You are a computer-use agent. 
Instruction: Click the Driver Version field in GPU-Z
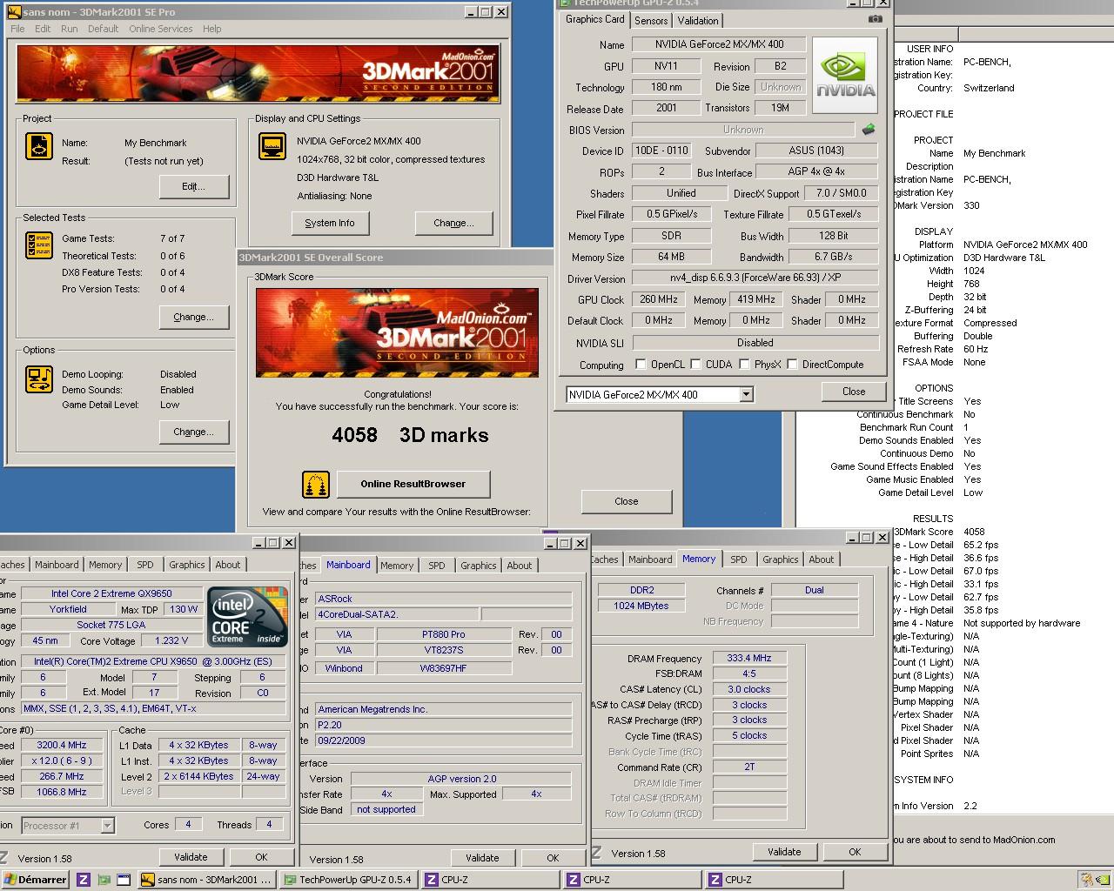click(755, 278)
